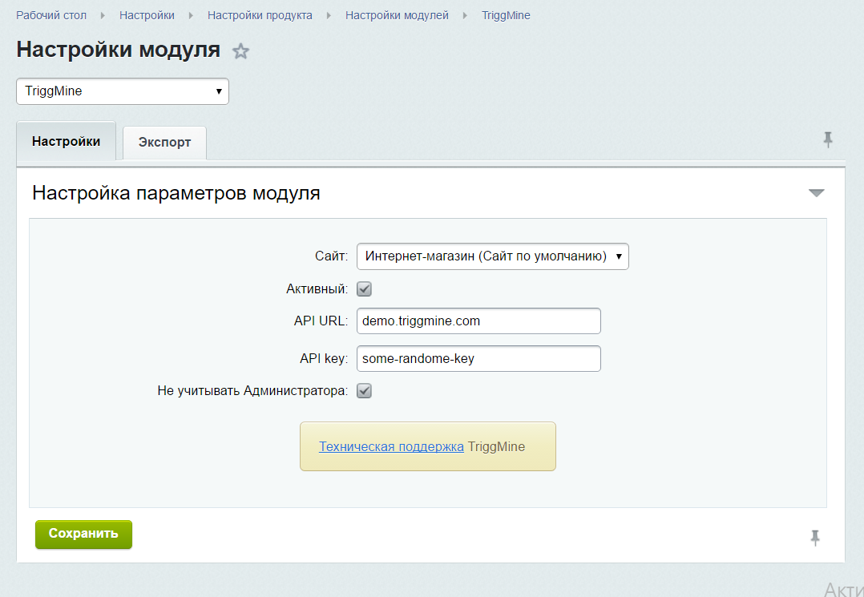Click the API key: label
This screenshot has width=864, height=597.
(324, 359)
